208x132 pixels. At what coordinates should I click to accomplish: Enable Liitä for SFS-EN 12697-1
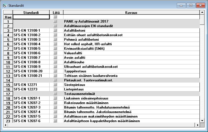pos(55,98)
